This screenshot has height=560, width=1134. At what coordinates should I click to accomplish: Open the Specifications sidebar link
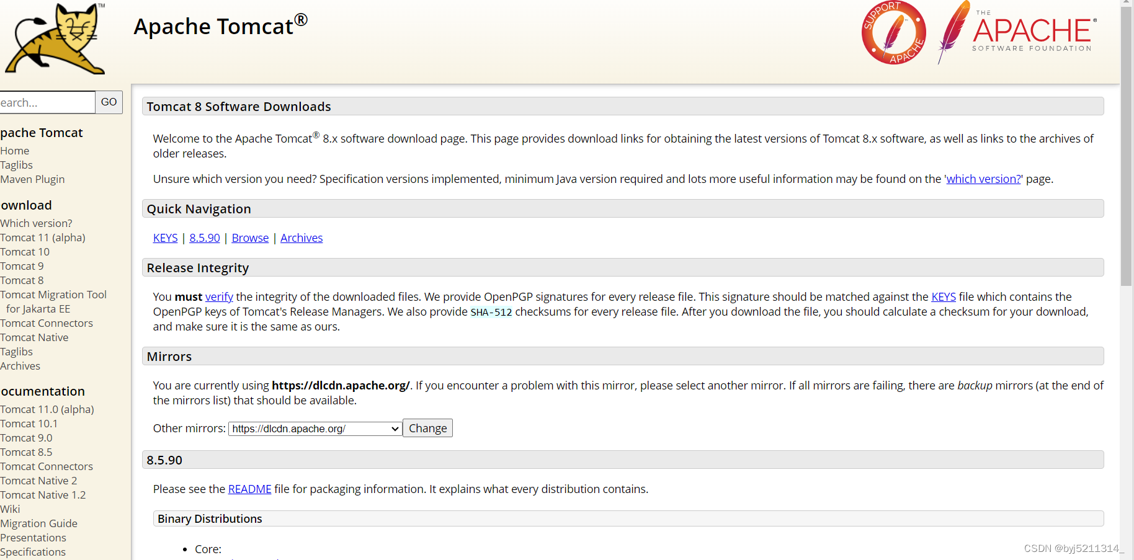coord(33,552)
